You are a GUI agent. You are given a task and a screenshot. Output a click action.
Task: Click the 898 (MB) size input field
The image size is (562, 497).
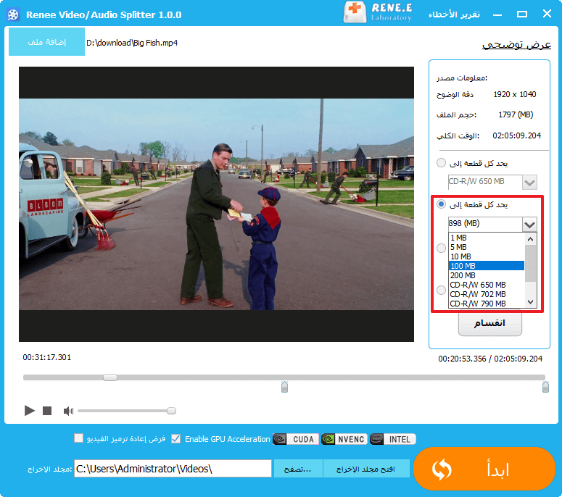coord(485,224)
